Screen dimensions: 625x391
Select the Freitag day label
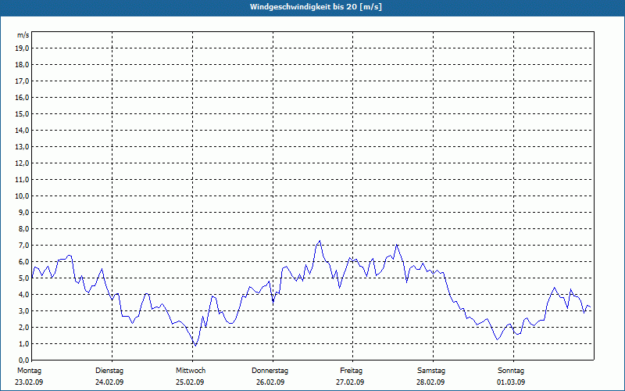[351, 371]
